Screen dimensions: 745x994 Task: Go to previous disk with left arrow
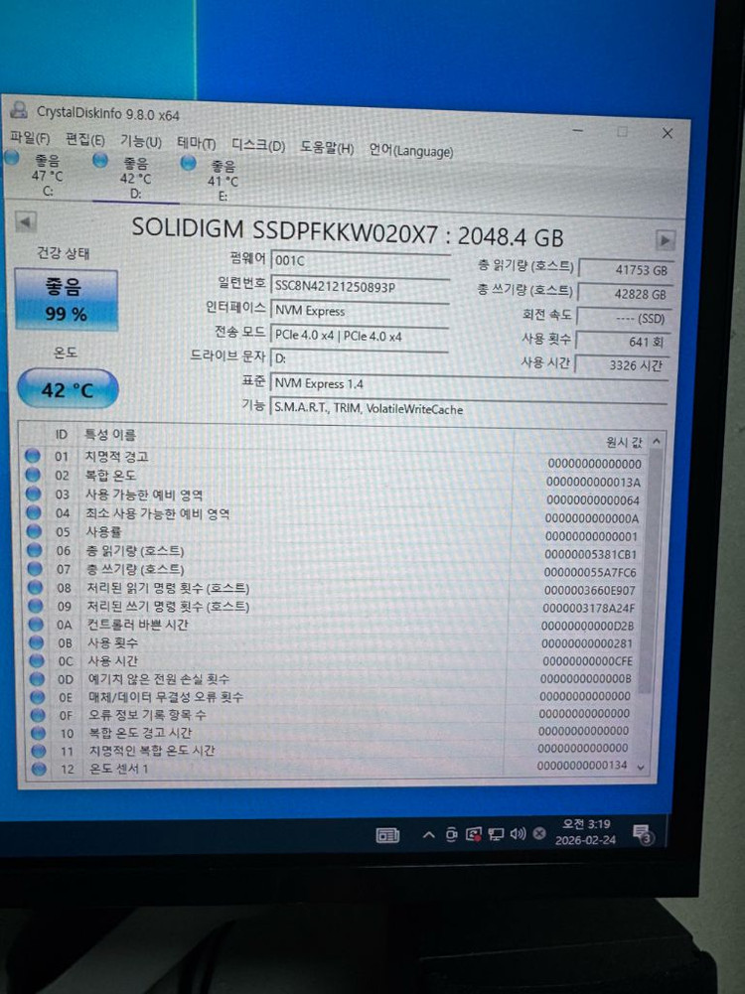coord(26,221)
